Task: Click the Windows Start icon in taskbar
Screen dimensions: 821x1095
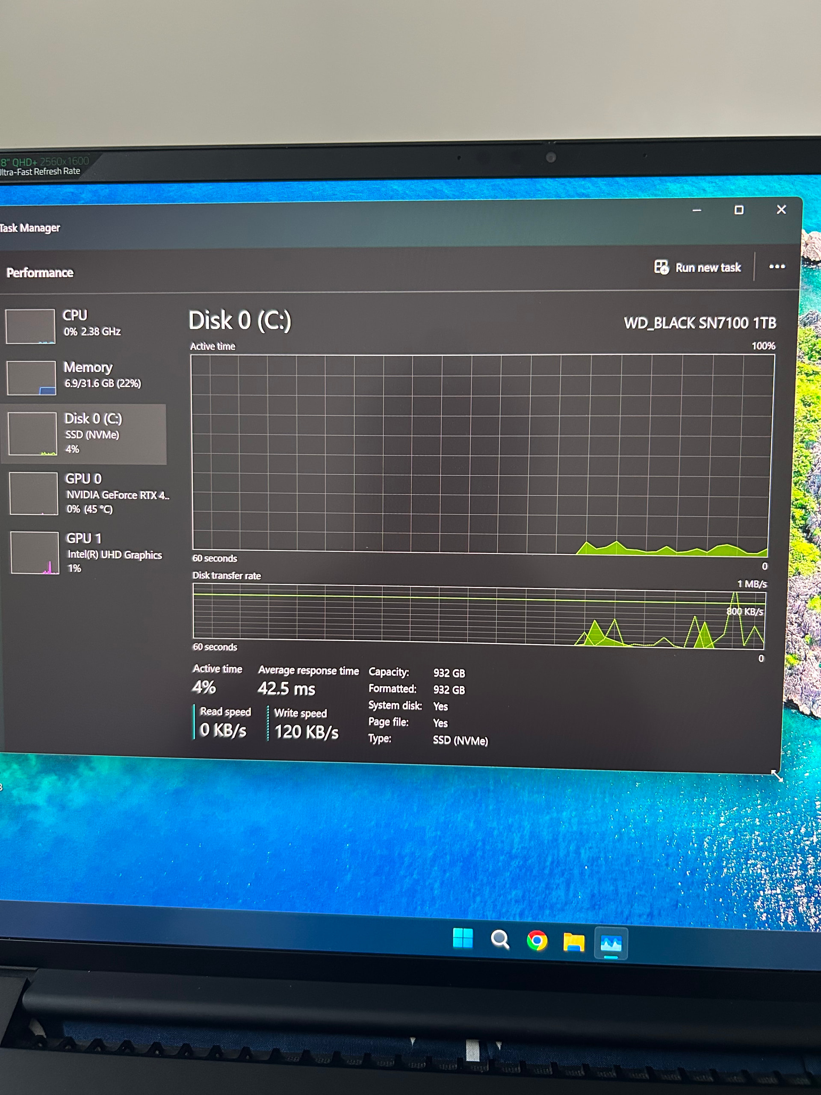Action: (463, 938)
